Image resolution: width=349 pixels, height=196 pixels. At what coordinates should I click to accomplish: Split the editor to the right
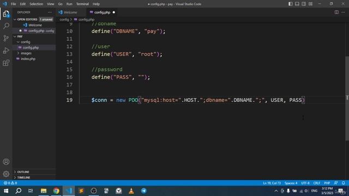tap(336, 12)
